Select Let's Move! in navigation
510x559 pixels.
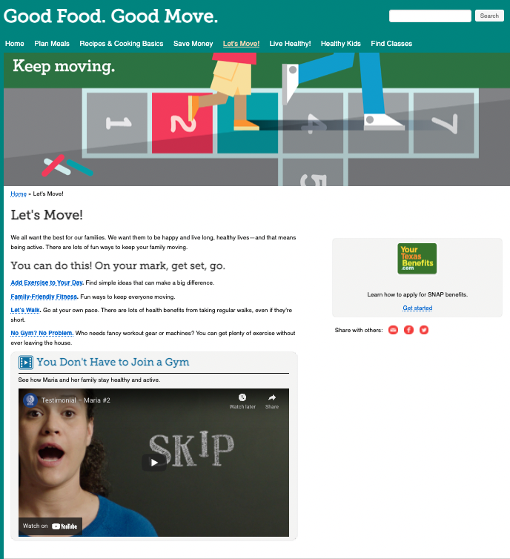pyautogui.click(x=241, y=44)
